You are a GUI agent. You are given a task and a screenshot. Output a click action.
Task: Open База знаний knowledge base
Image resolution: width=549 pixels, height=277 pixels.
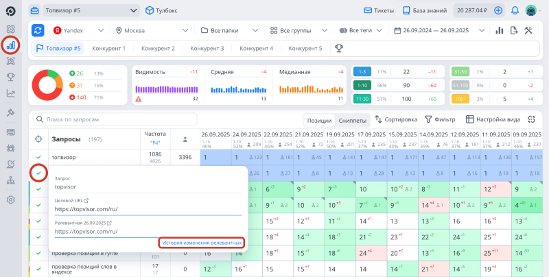425,10
